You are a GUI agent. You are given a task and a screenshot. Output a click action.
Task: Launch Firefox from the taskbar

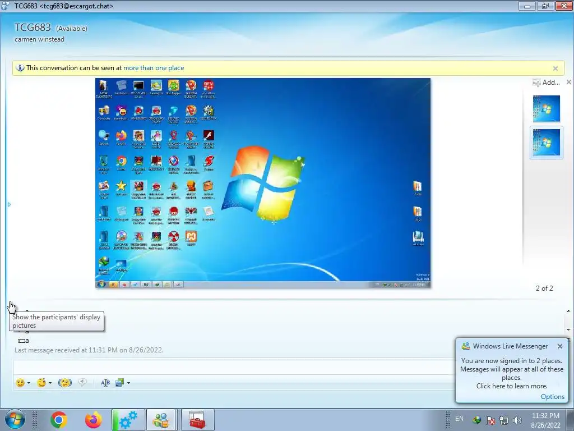click(94, 420)
